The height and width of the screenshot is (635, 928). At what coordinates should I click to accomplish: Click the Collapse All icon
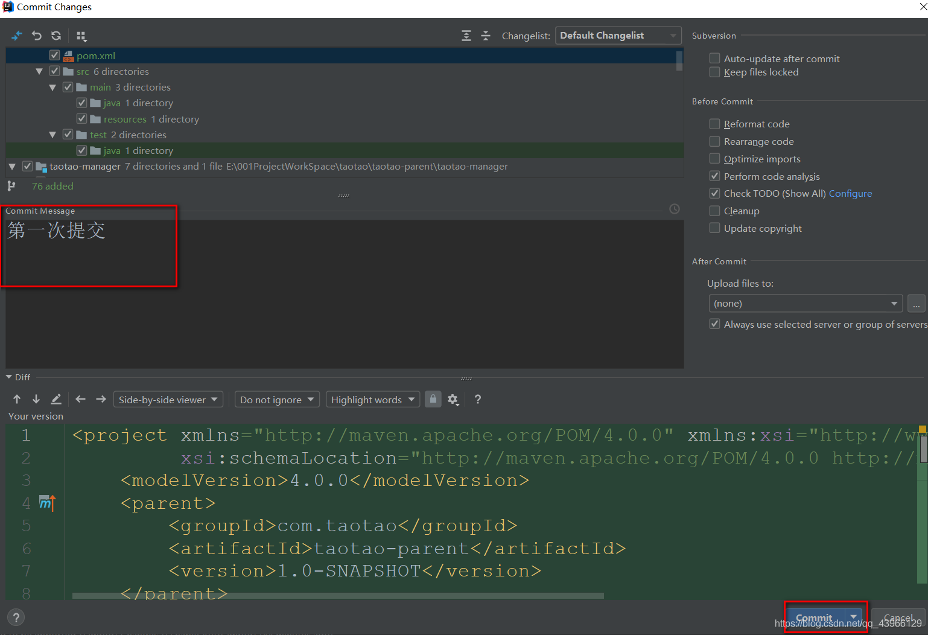[x=486, y=36]
